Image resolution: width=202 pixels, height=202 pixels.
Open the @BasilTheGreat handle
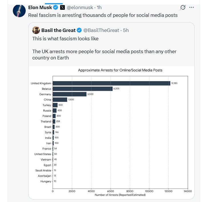(101, 30)
